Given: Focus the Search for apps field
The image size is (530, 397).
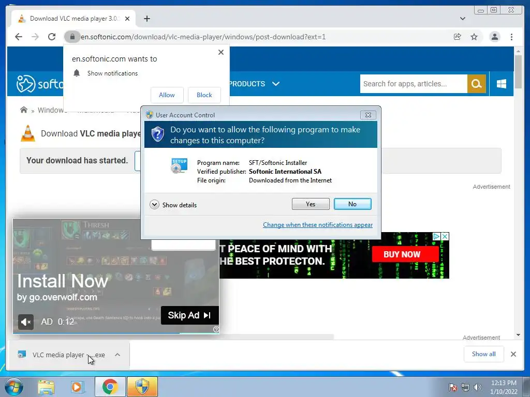Looking at the screenshot, I should (414, 84).
